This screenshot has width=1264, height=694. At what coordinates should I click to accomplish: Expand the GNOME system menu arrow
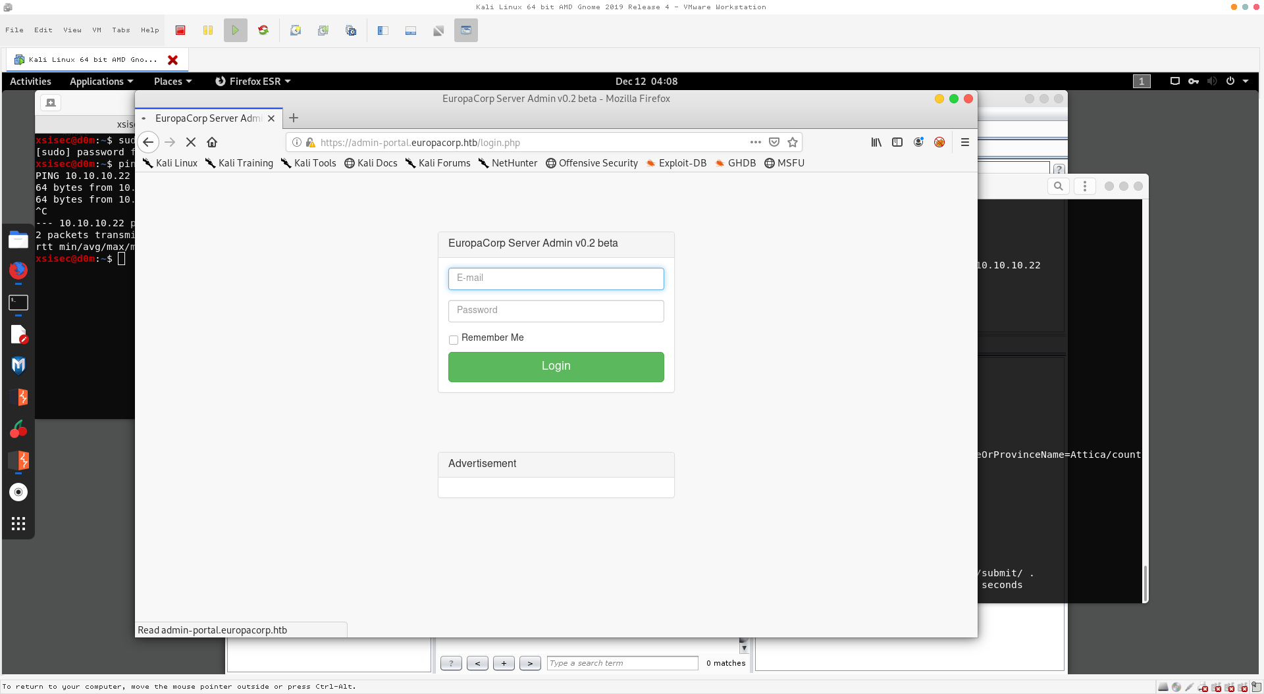(x=1246, y=81)
